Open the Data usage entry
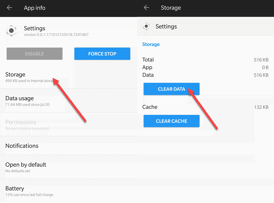The image size is (274, 203). coord(27,101)
